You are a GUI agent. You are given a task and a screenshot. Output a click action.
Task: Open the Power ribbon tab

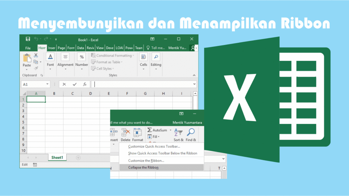(129, 48)
